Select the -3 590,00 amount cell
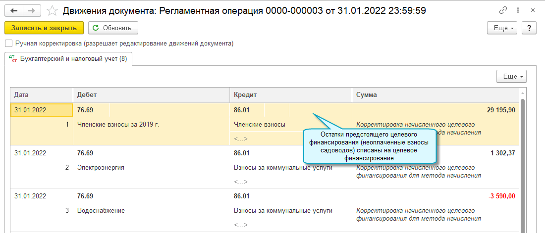The image size is (545, 233). point(501,196)
